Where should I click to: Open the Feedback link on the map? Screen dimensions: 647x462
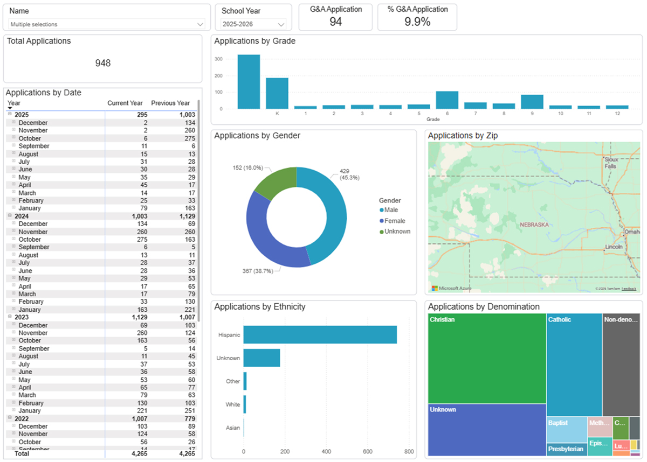click(x=629, y=289)
